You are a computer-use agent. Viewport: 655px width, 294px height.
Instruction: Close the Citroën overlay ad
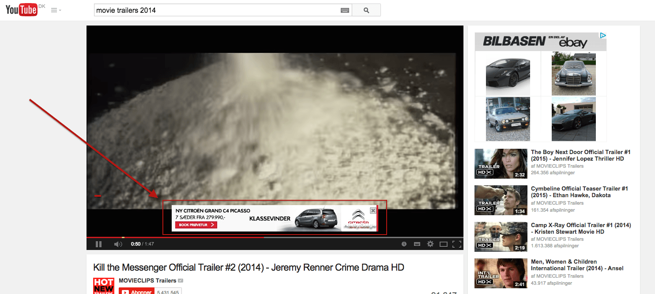[x=373, y=210]
